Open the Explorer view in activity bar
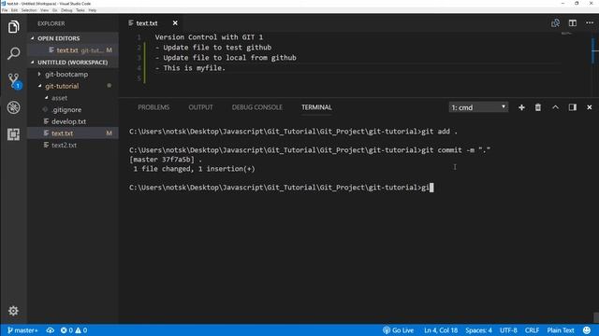The image size is (599, 336). pyautogui.click(x=13, y=27)
